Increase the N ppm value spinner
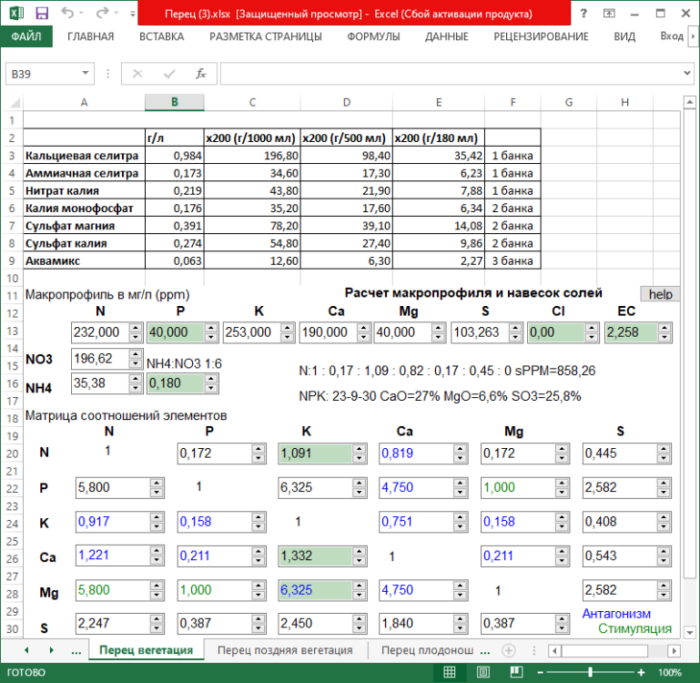This screenshot has height=683, width=700. 135,329
